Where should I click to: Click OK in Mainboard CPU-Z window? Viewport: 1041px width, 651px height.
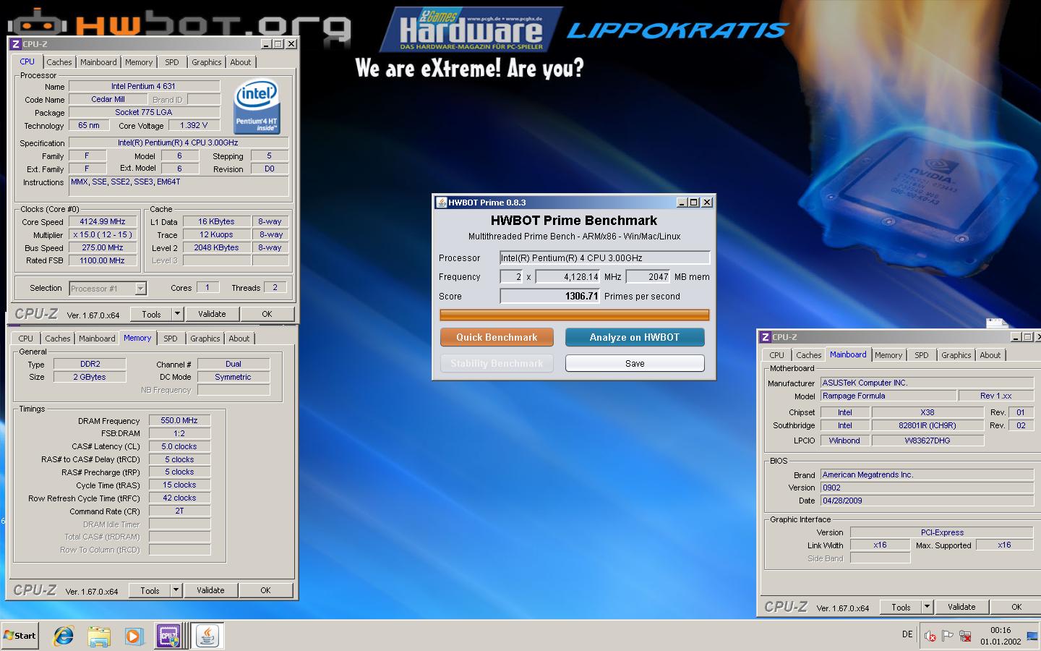(x=1016, y=607)
